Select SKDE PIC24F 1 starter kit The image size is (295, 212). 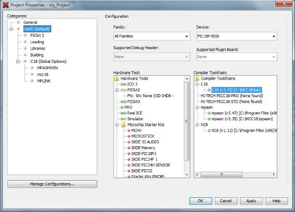tap(144, 159)
